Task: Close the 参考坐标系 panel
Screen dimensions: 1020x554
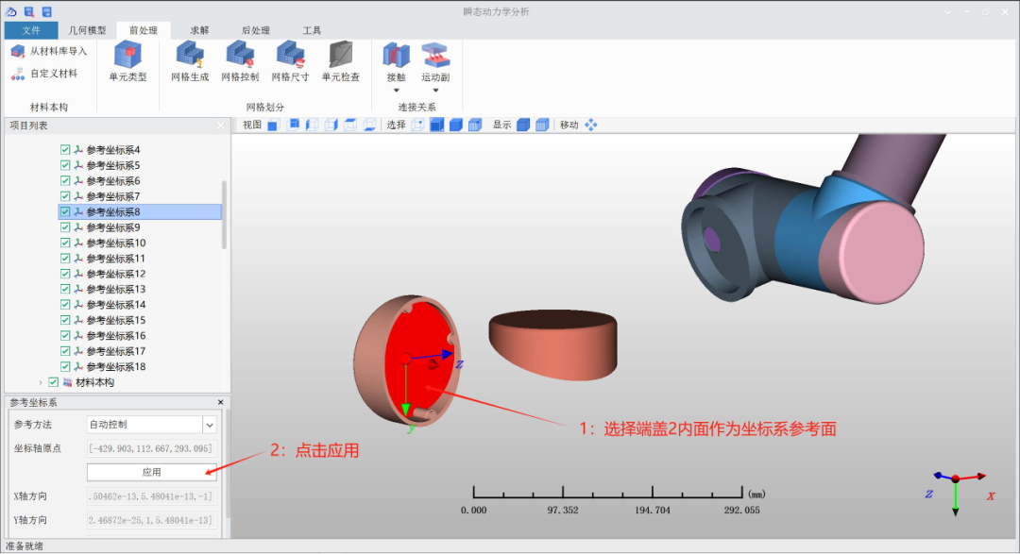Action: [220, 402]
